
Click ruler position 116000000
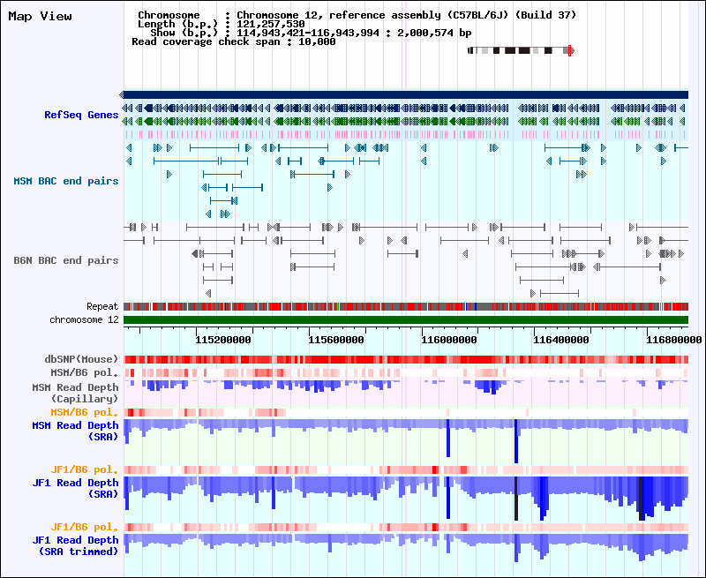[x=449, y=340]
